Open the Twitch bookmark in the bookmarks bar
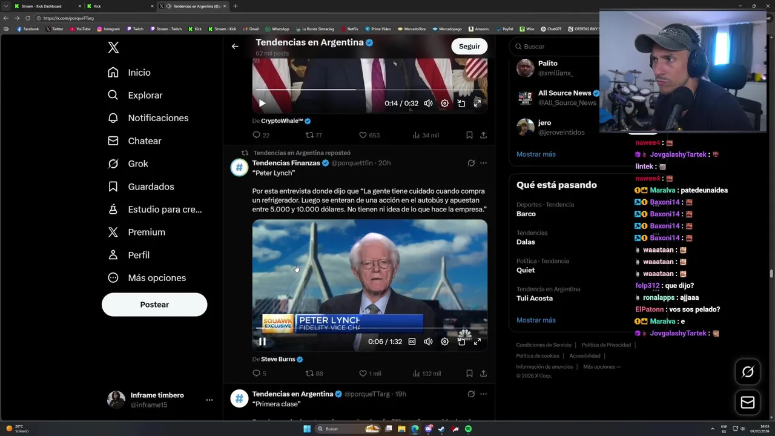The height and width of the screenshot is (436, 775). pyautogui.click(x=135, y=28)
